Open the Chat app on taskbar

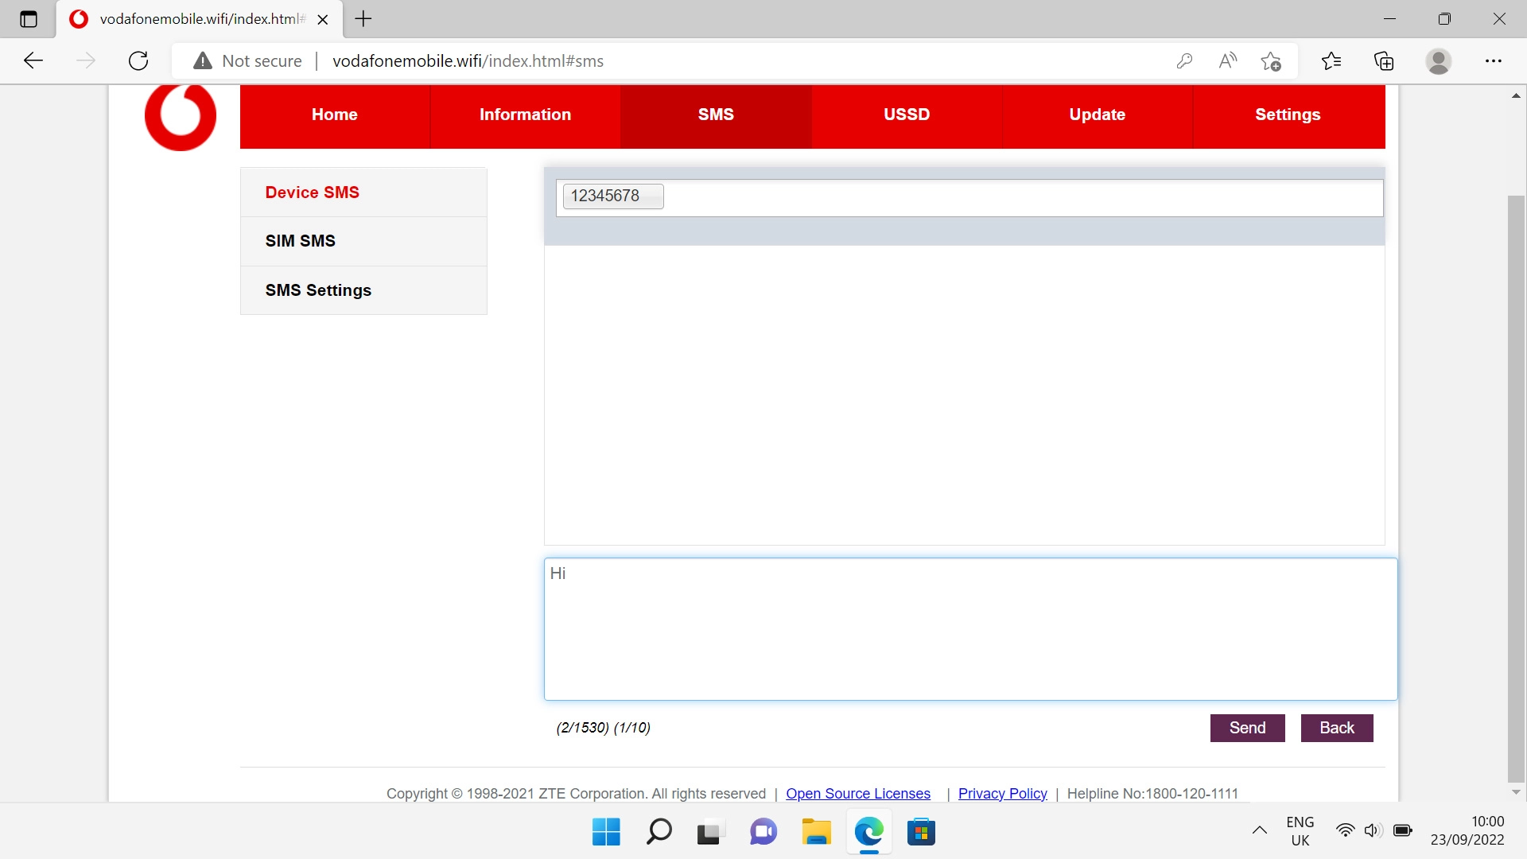(763, 832)
